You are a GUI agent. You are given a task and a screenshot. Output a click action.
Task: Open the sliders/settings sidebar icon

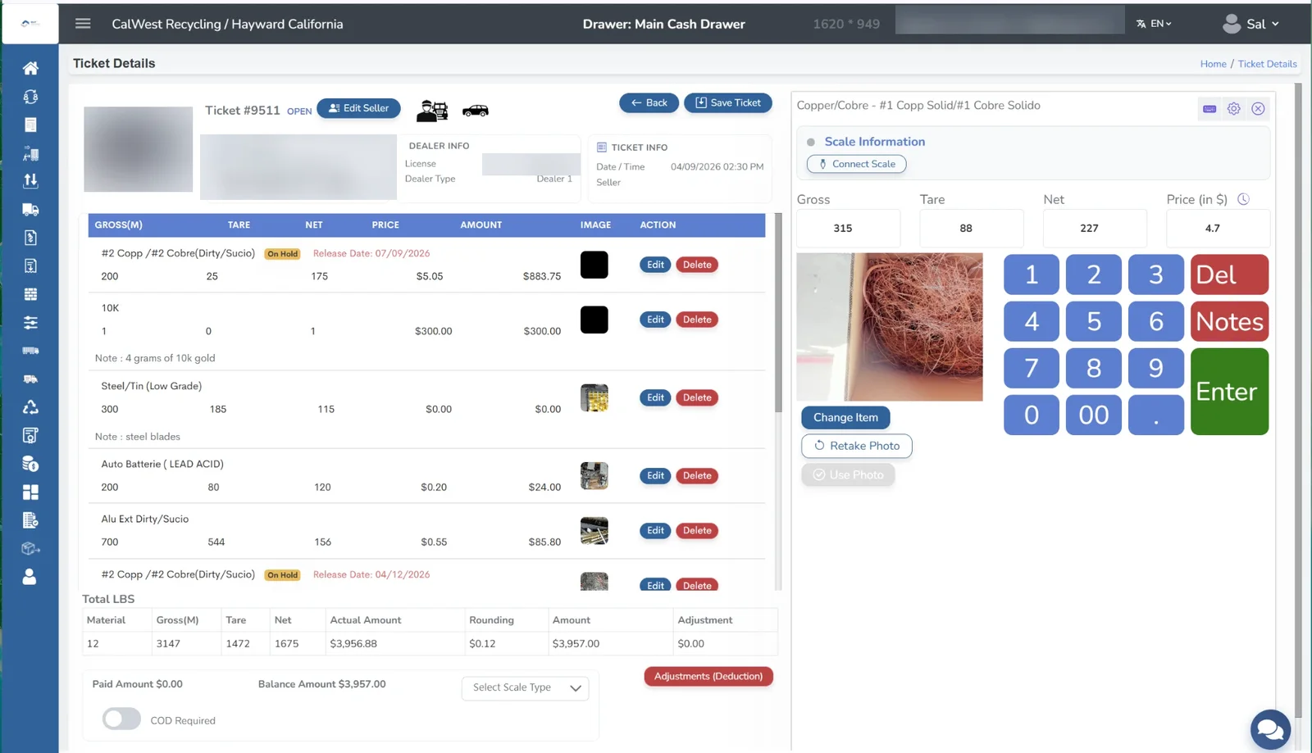30,323
